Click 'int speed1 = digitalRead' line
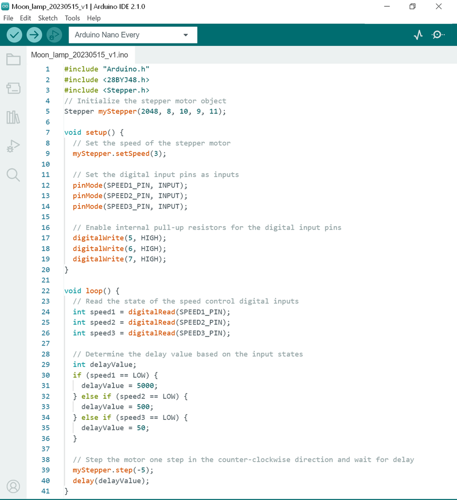Image resolution: width=457 pixels, height=500 pixels. [x=151, y=312]
